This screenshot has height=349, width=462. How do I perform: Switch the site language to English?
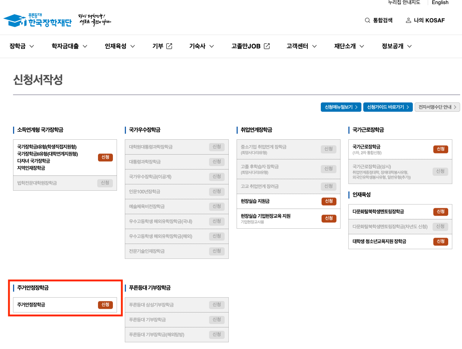point(440,3)
